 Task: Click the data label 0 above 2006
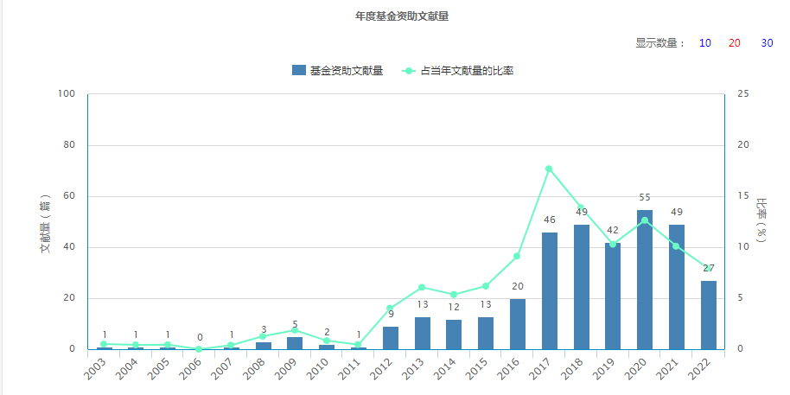point(200,337)
